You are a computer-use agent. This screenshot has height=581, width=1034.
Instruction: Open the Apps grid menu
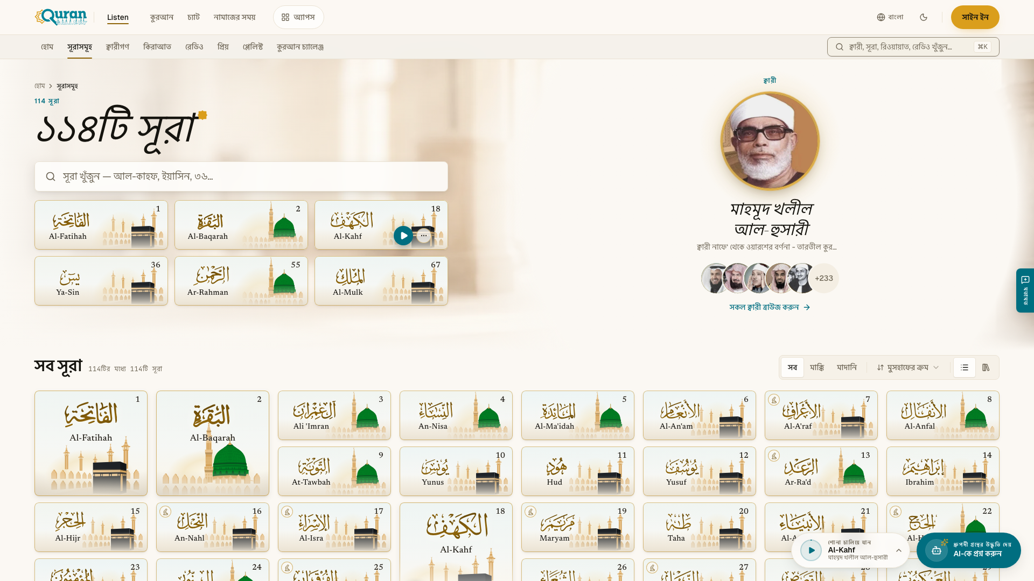(298, 17)
